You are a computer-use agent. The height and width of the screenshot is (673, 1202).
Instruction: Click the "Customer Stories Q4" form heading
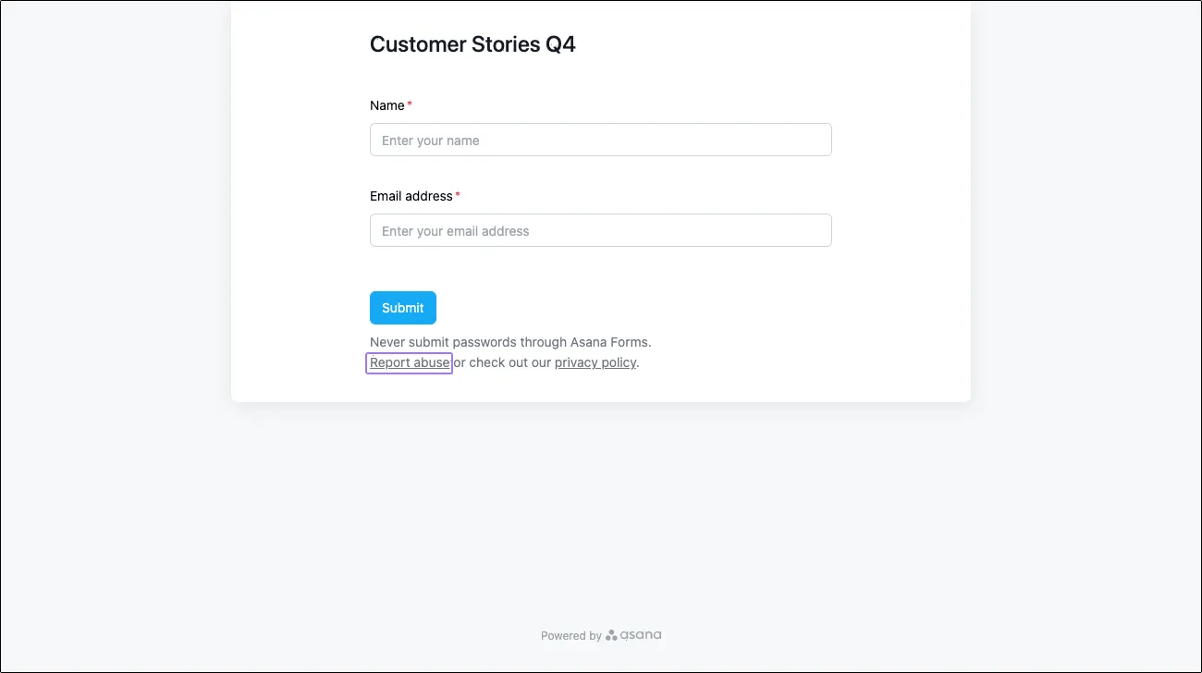(x=472, y=44)
